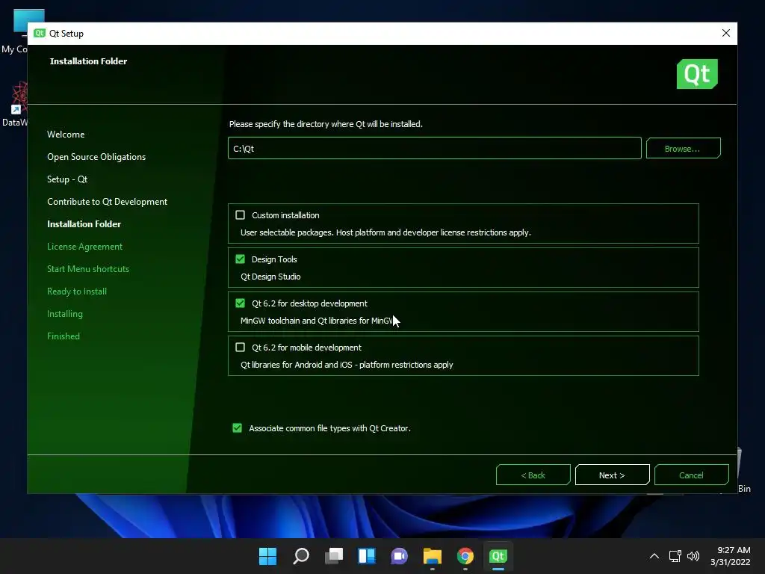Go to previous page with Back button
765x574 pixels.
pos(533,475)
